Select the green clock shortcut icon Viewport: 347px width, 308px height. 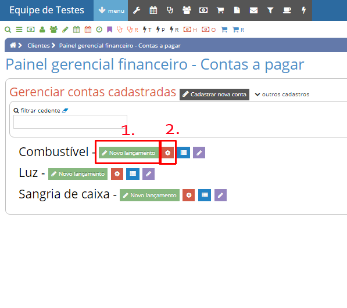pyautogui.click(x=99, y=30)
